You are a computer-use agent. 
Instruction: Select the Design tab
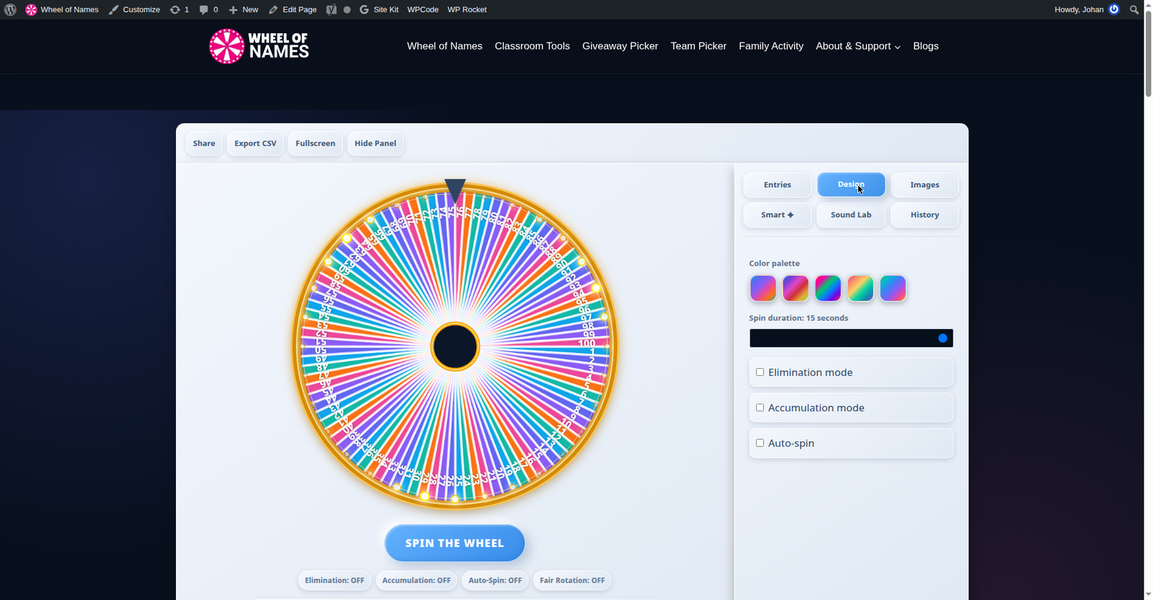(x=851, y=185)
